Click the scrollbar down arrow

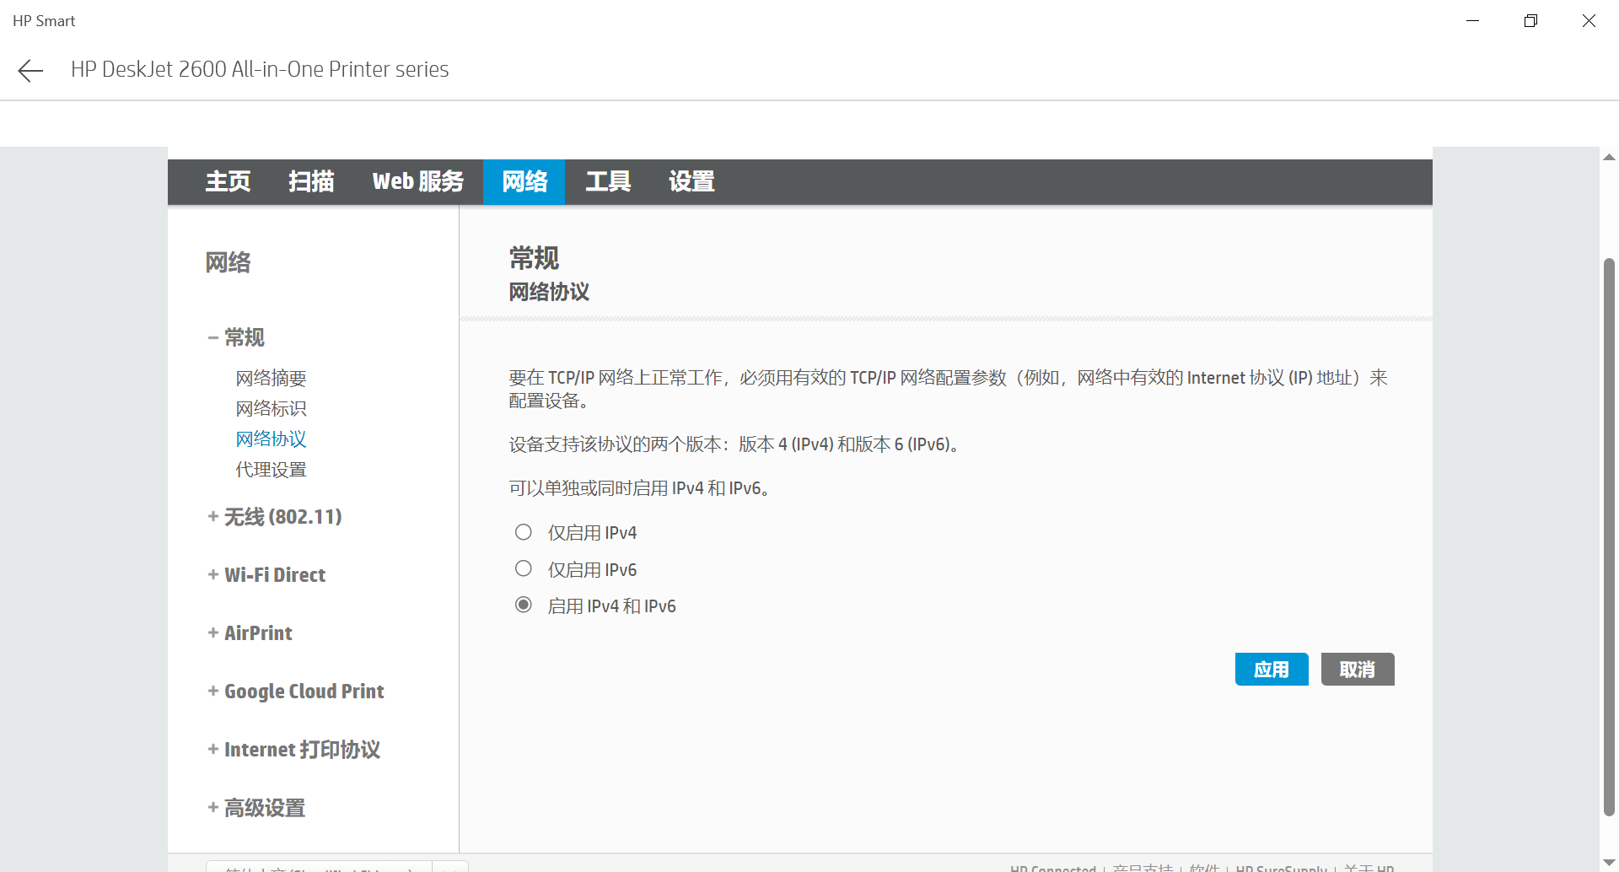[1609, 862]
